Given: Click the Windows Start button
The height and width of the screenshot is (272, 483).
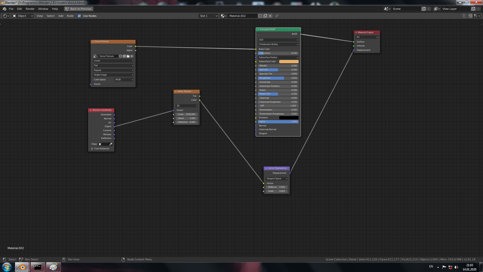Looking at the screenshot, I should pyautogui.click(x=7, y=267).
